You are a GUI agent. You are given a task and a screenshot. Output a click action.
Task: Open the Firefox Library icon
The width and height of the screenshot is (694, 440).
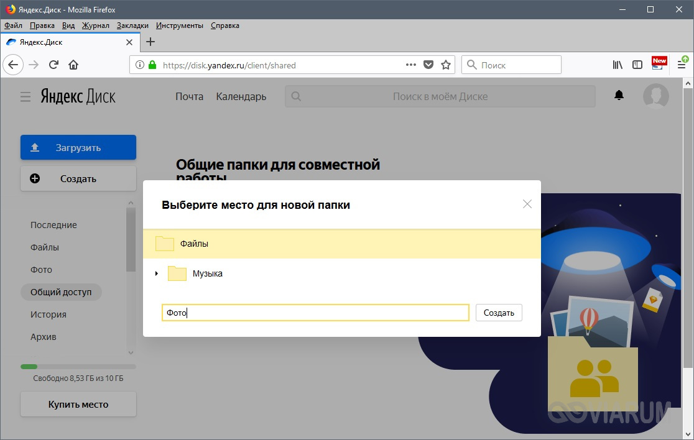(618, 65)
